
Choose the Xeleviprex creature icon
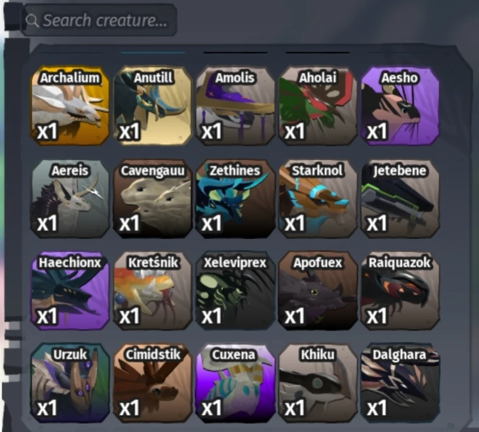pos(235,291)
